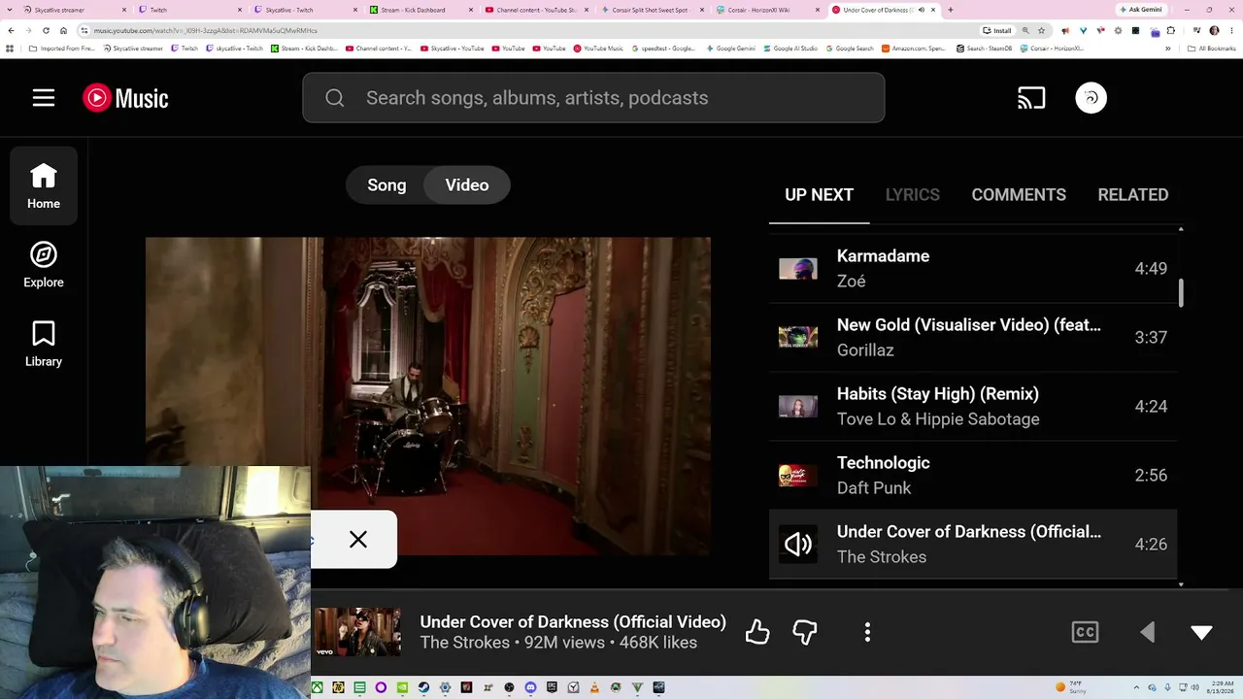Toggle closed captions CC button
The height and width of the screenshot is (699, 1243).
(x=1085, y=633)
